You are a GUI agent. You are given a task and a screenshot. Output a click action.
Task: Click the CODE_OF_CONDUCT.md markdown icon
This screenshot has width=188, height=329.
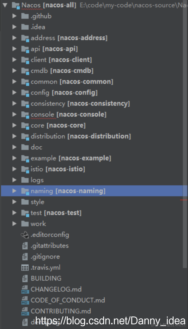tap(25, 300)
